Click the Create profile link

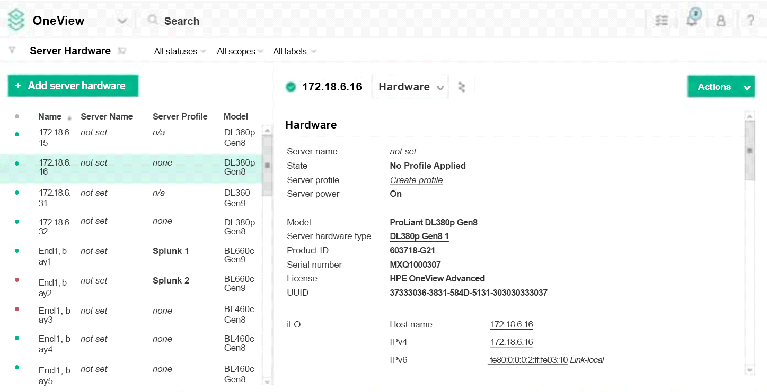[x=416, y=180]
